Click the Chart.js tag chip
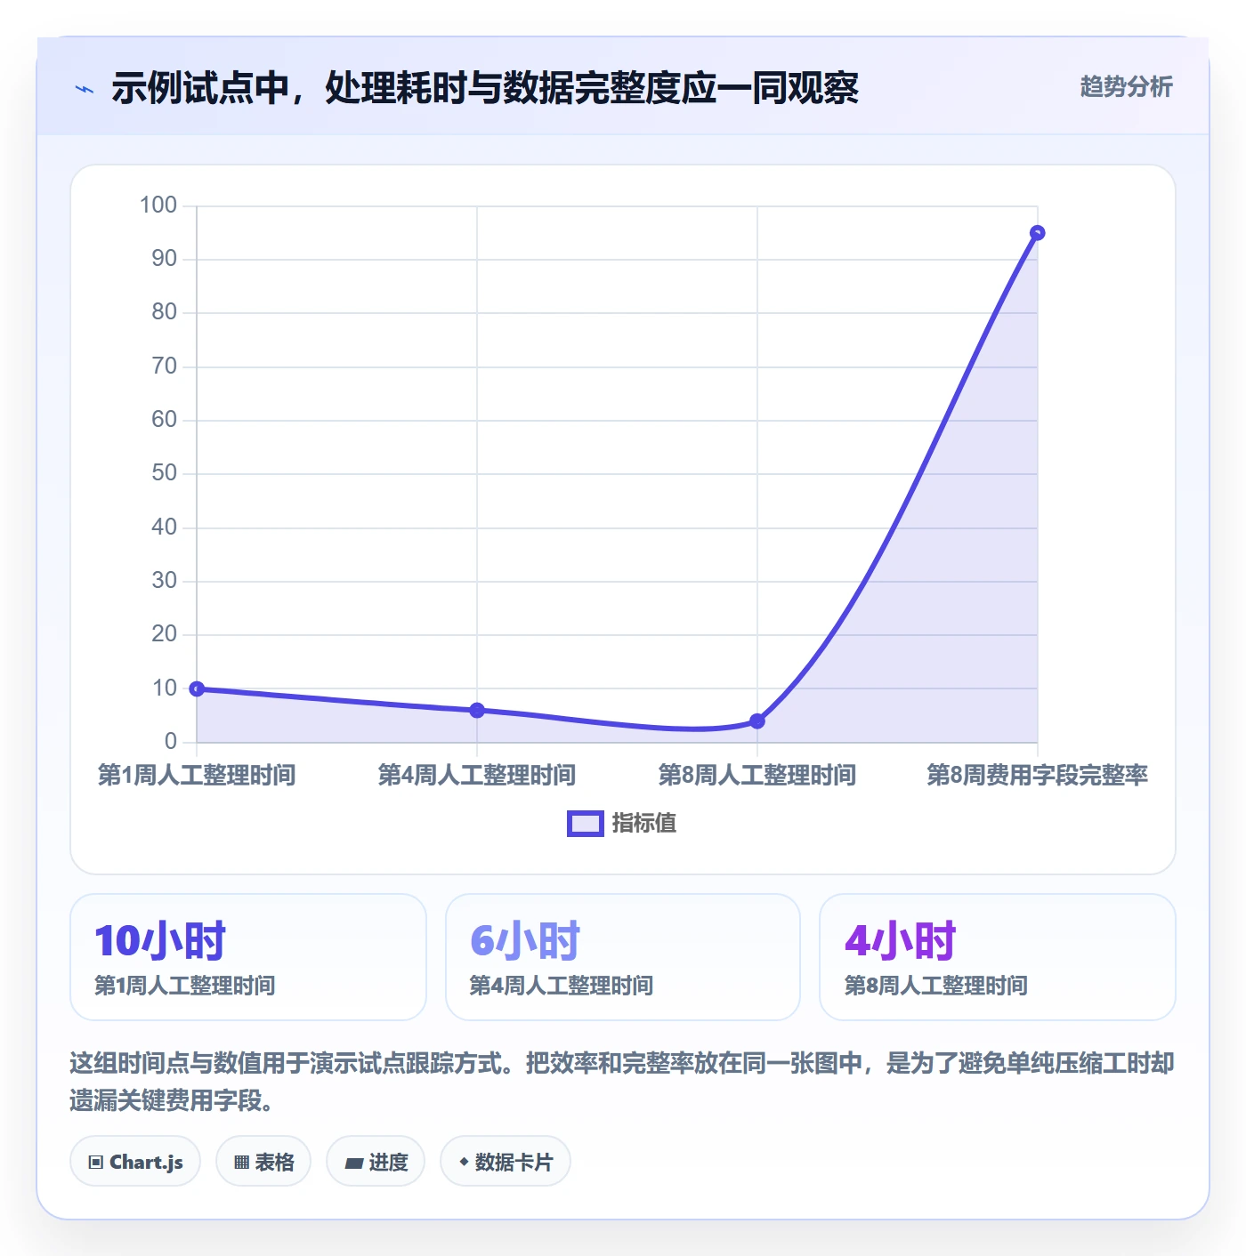 135,1162
